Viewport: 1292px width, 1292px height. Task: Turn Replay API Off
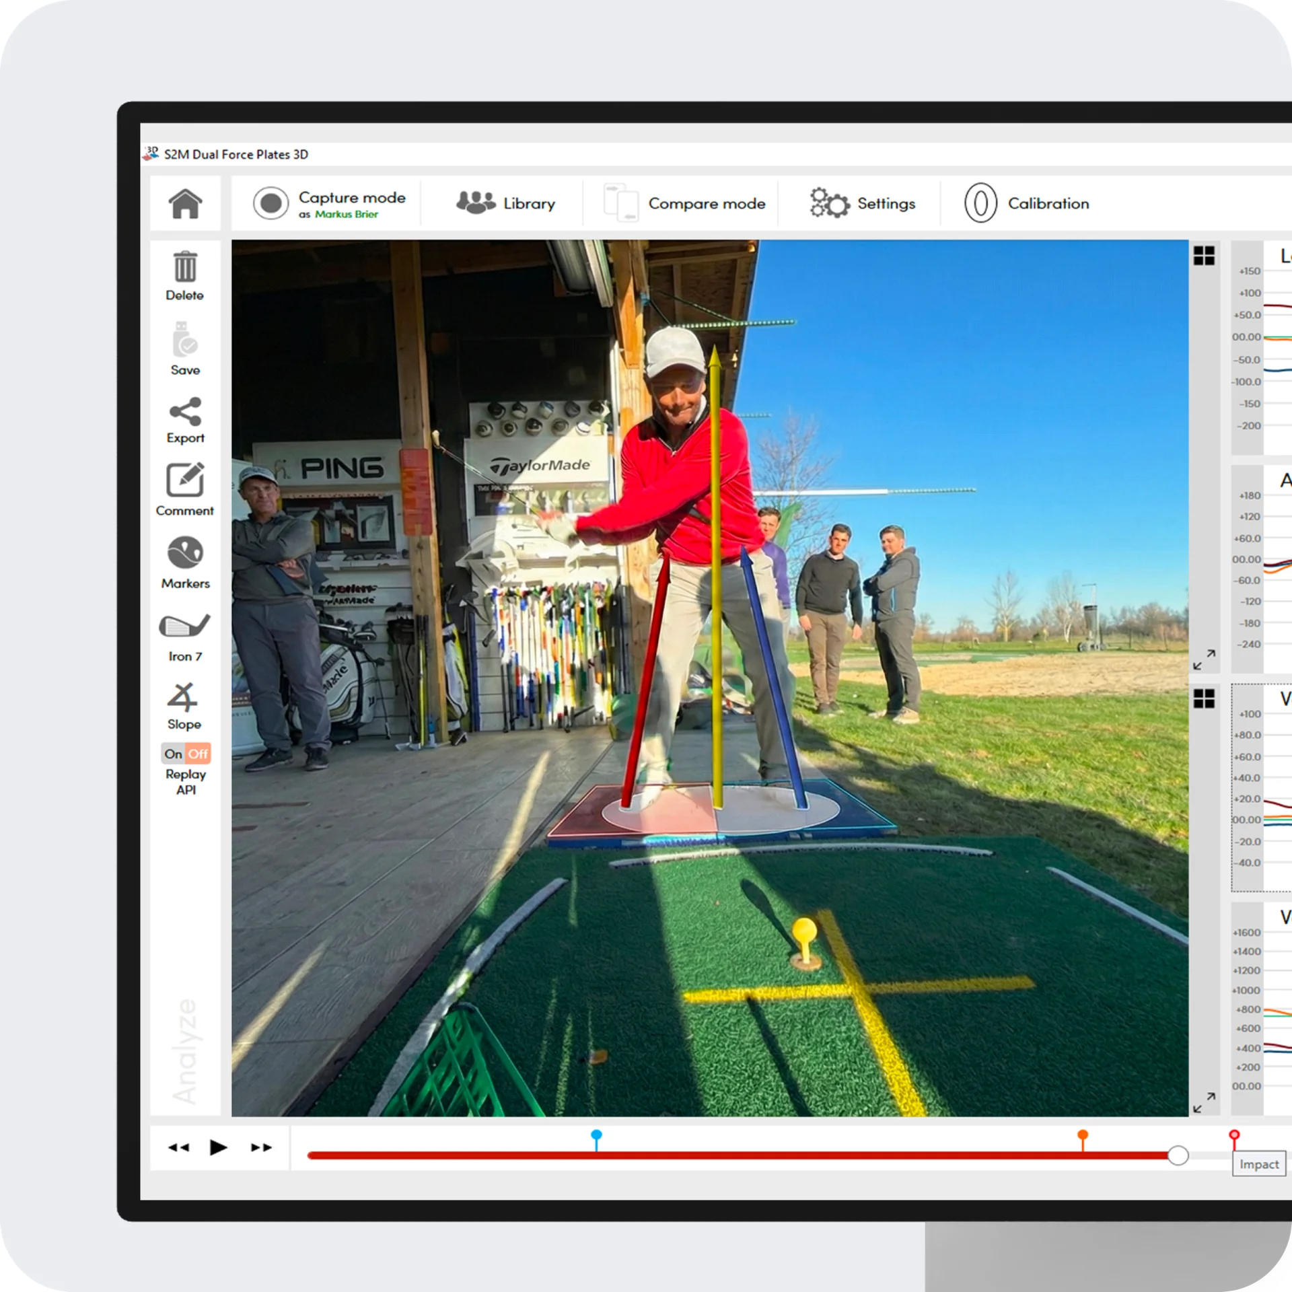[198, 754]
